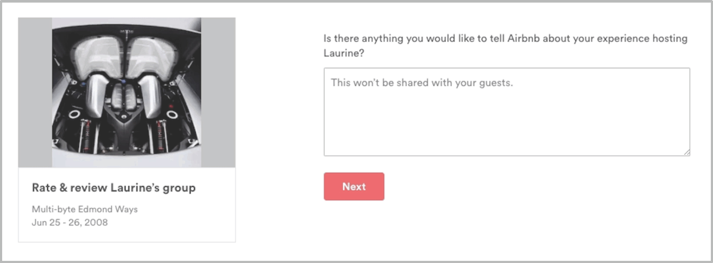Click the "Rate & review Laurine's group" heading
The width and height of the screenshot is (713, 263).
pyautogui.click(x=114, y=188)
